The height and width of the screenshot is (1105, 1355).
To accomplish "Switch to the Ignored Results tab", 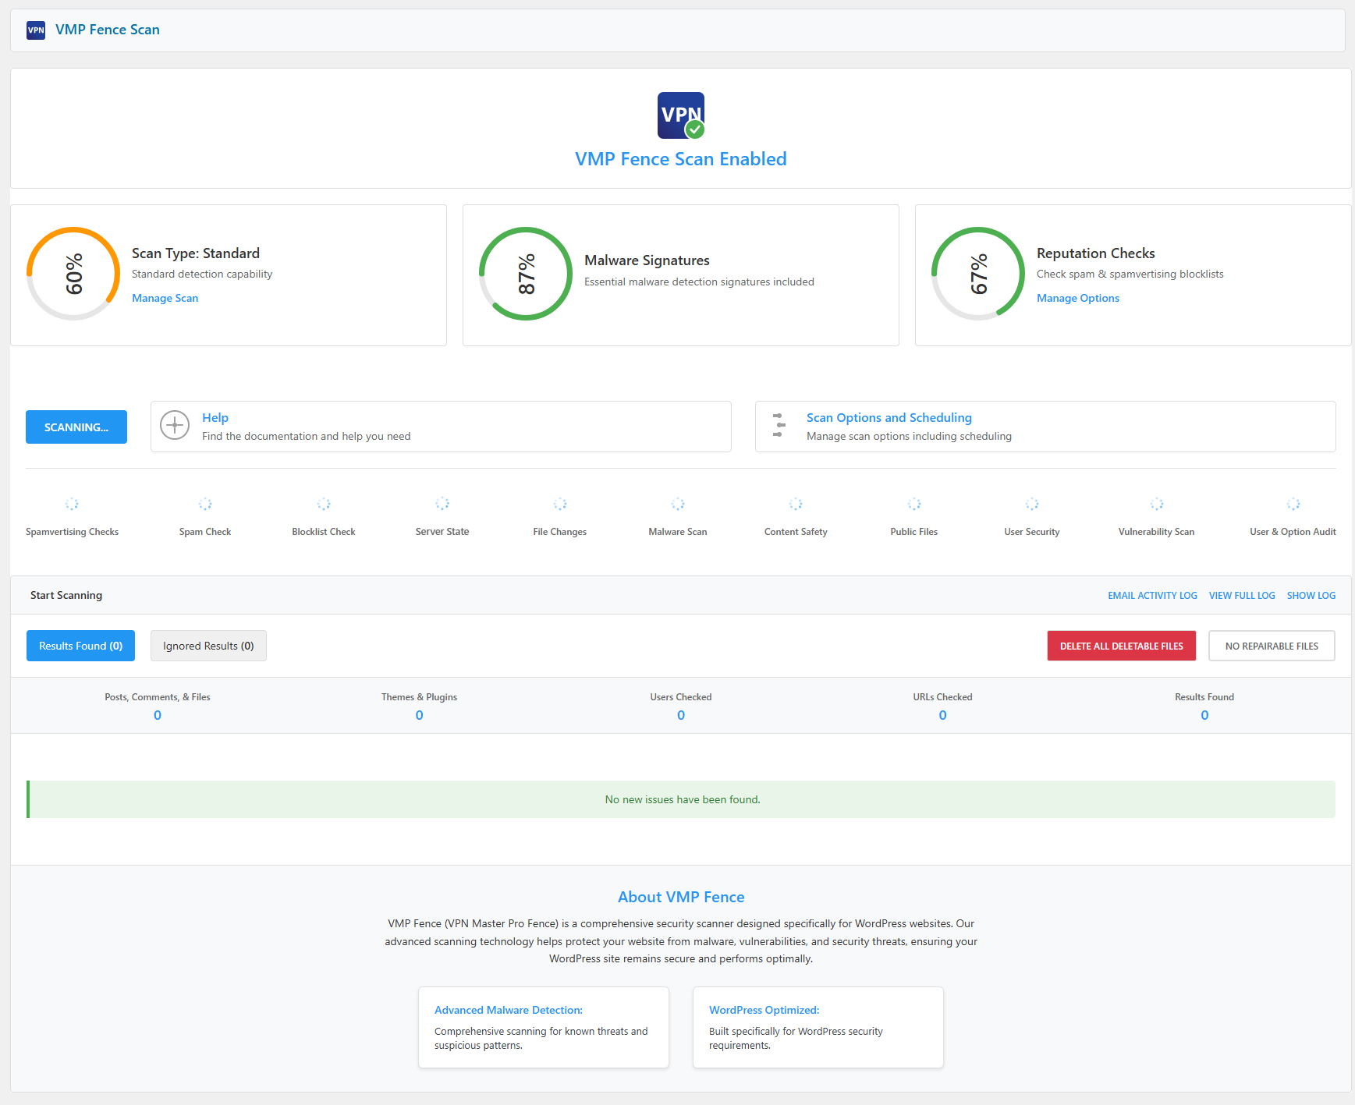I will (x=208, y=645).
